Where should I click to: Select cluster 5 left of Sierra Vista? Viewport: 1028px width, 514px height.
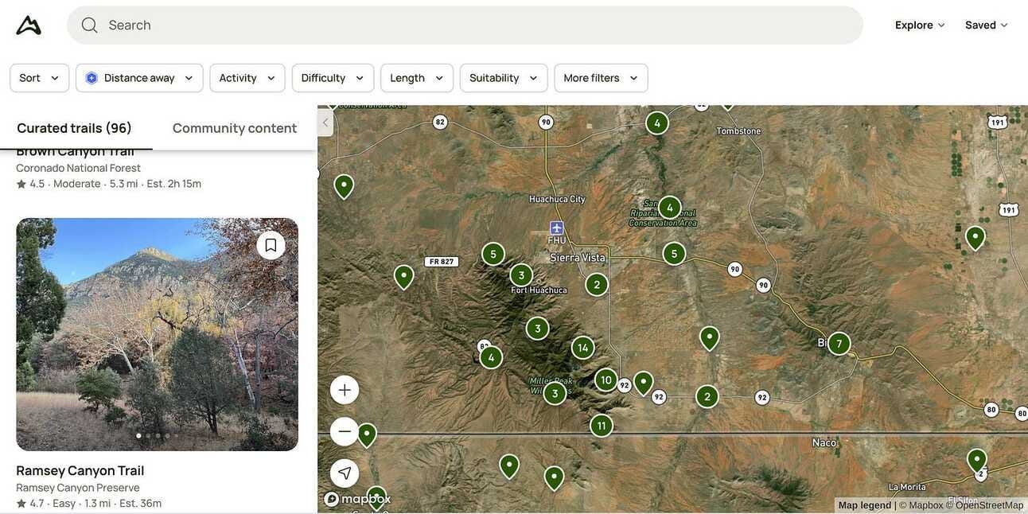[x=493, y=255]
